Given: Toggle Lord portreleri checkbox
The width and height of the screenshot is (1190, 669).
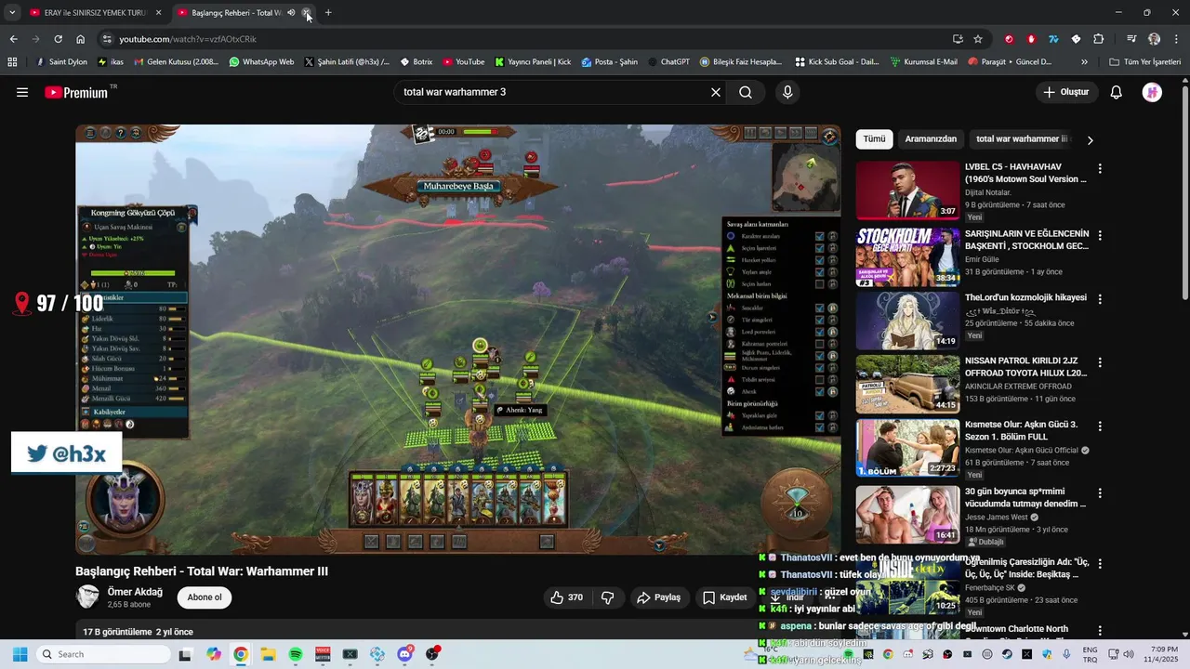Looking at the screenshot, I should pos(820,332).
